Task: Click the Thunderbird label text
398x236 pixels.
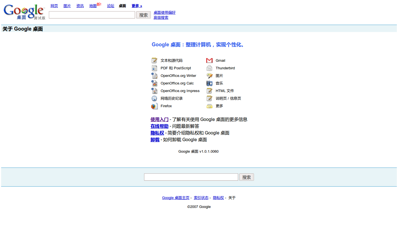Action: tap(225, 68)
